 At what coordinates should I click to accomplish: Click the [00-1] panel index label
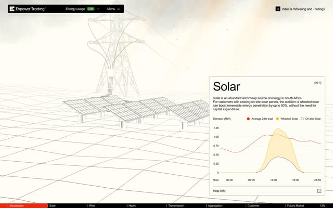pyautogui.click(x=318, y=83)
